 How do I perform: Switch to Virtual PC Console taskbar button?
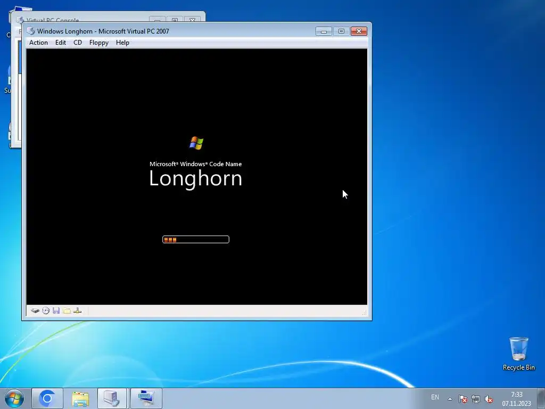pyautogui.click(x=112, y=398)
